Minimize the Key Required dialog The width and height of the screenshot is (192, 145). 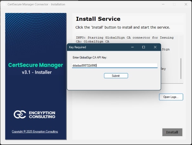click(133, 47)
